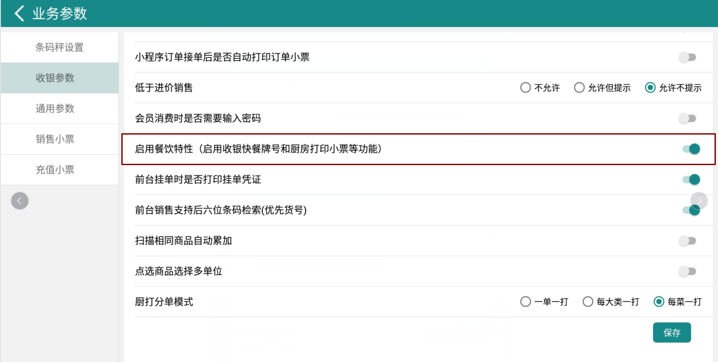Choose the 允许但提示 radio option

[579, 88]
